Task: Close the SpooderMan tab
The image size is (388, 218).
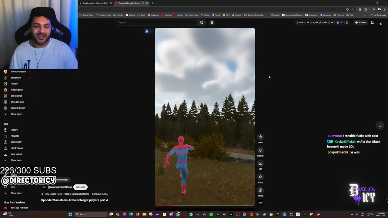Action: point(147,3)
